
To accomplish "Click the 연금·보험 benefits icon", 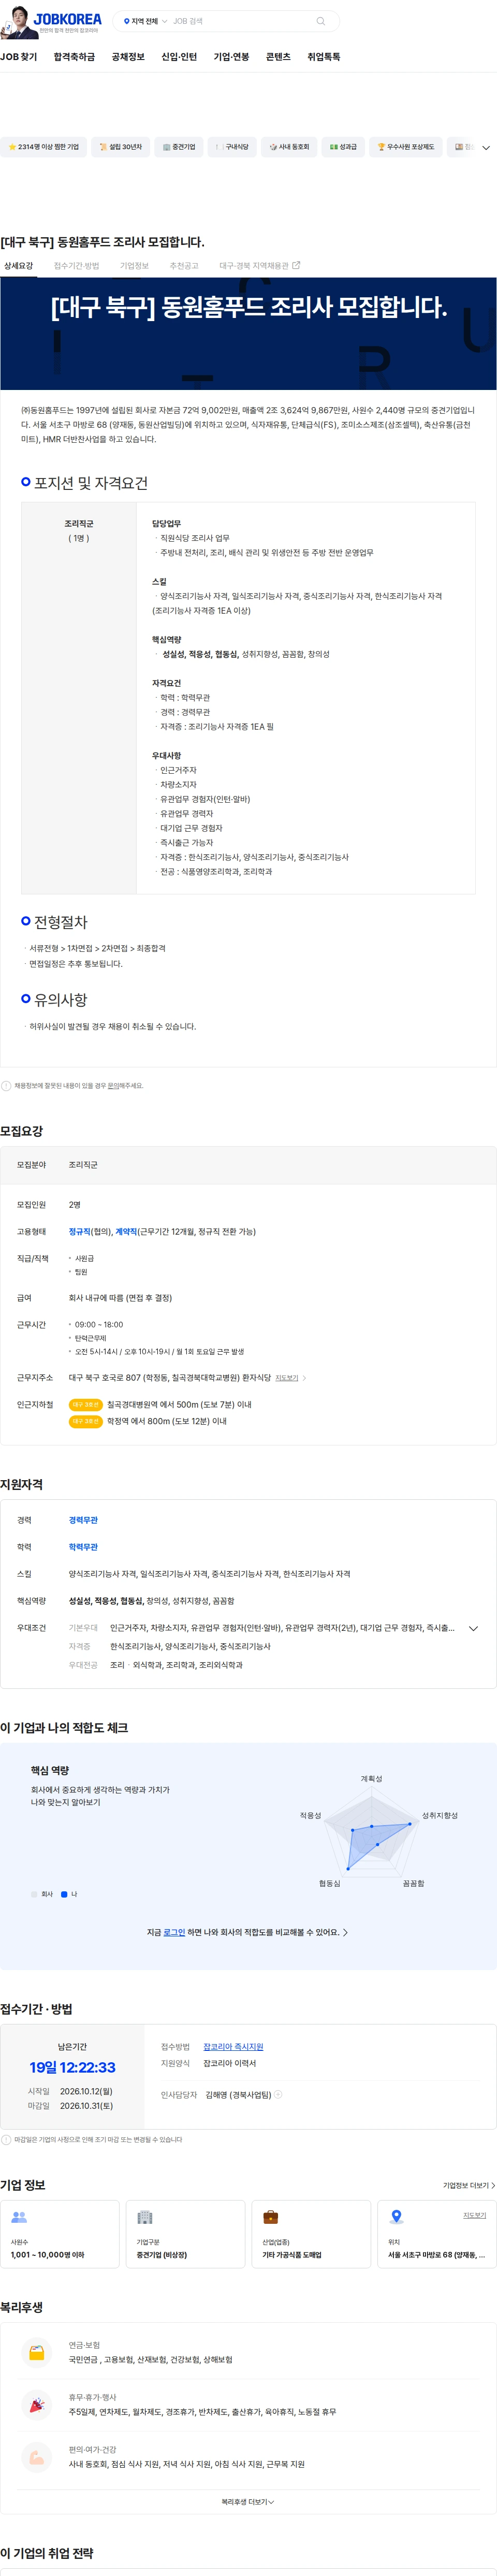I will [x=36, y=2352].
